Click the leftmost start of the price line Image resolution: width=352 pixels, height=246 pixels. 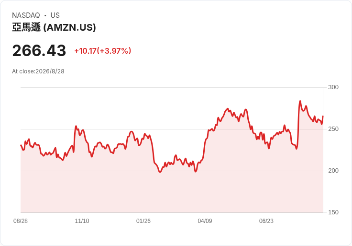tap(21, 145)
